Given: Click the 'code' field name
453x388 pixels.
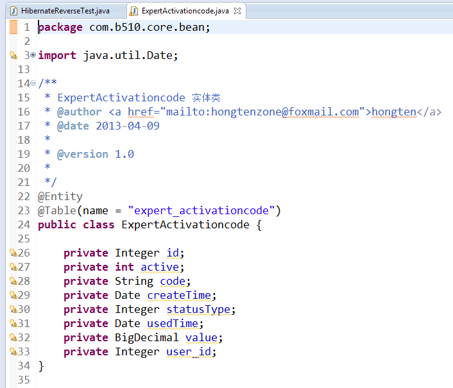Looking at the screenshot, I should [173, 281].
